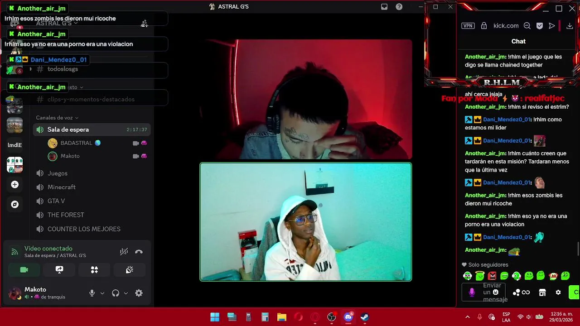The height and width of the screenshot is (326, 580).
Task: Open the taskbar clock and calendar
Action: tap(562, 317)
